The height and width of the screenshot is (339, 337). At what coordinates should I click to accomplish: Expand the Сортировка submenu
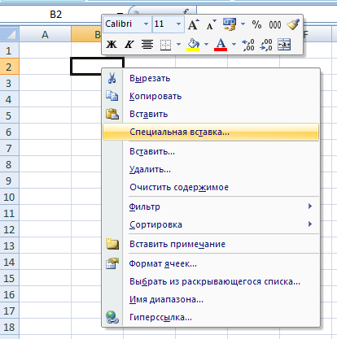(211, 224)
